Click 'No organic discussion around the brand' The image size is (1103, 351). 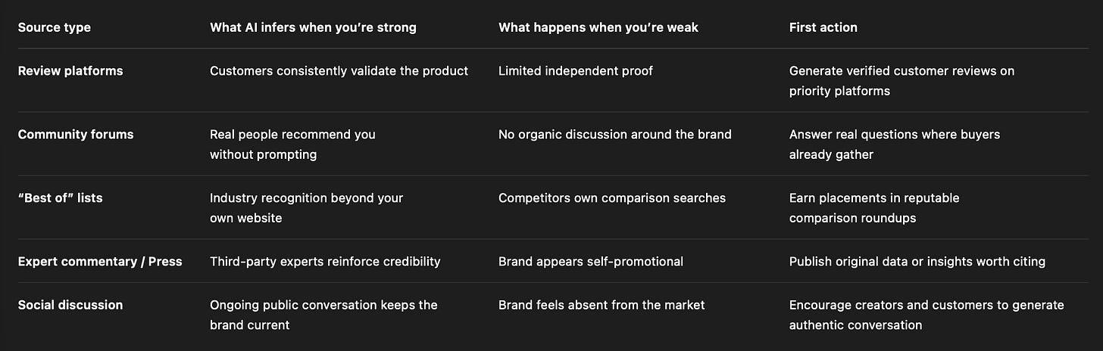[615, 135]
